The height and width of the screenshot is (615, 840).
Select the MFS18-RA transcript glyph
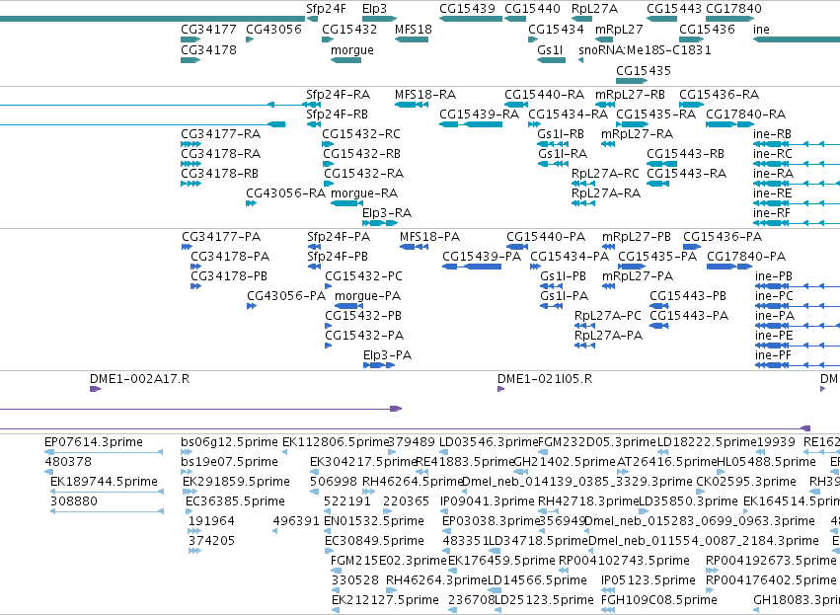point(412,105)
